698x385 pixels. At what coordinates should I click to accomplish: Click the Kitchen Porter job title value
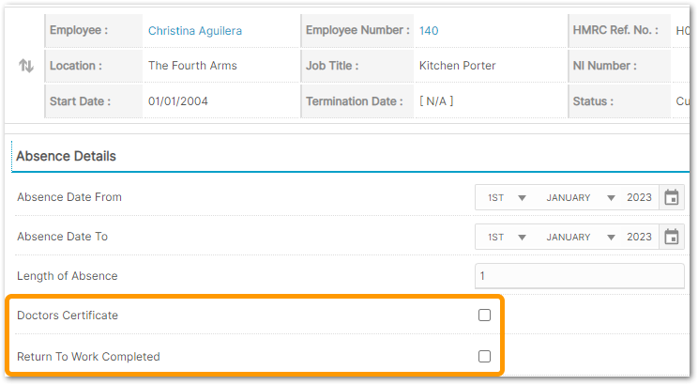(457, 66)
